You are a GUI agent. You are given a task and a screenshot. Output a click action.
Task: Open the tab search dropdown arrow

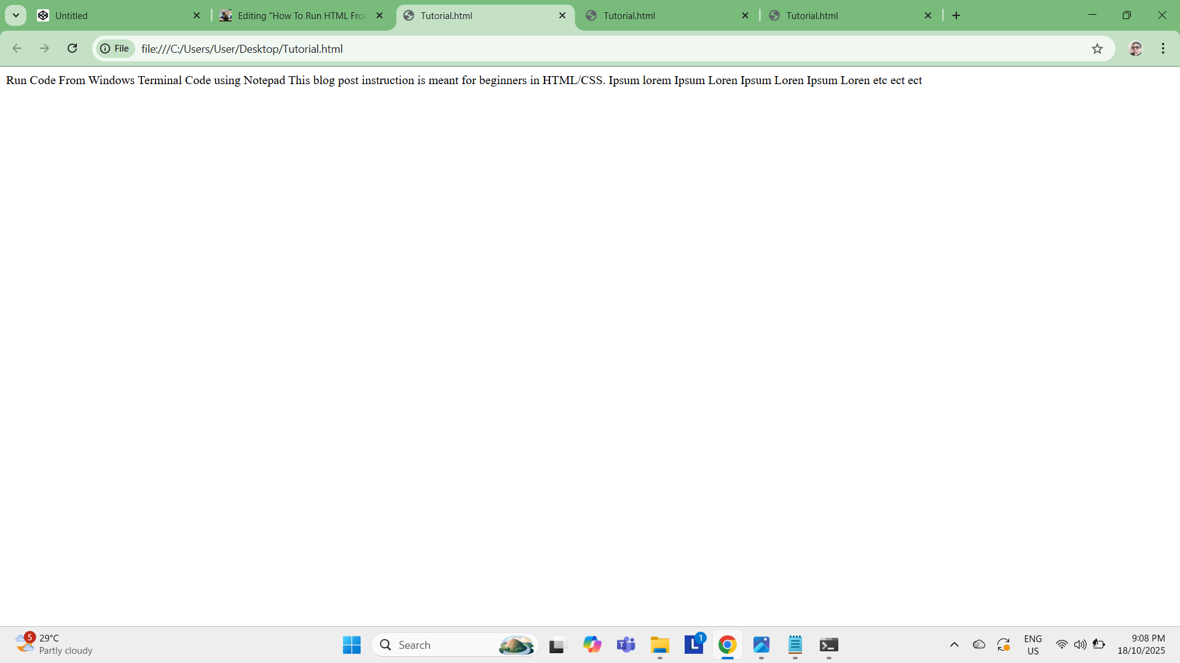tap(16, 15)
